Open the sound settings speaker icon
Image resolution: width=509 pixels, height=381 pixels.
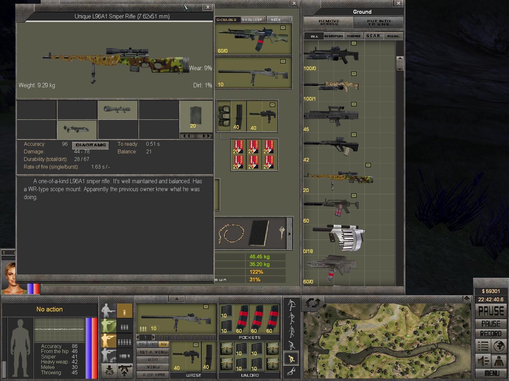coord(483,361)
